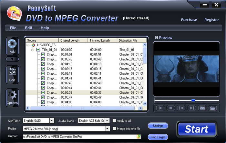Jump to next chapter in the preview
This screenshot has height=143, width=226.
coord(192,108)
